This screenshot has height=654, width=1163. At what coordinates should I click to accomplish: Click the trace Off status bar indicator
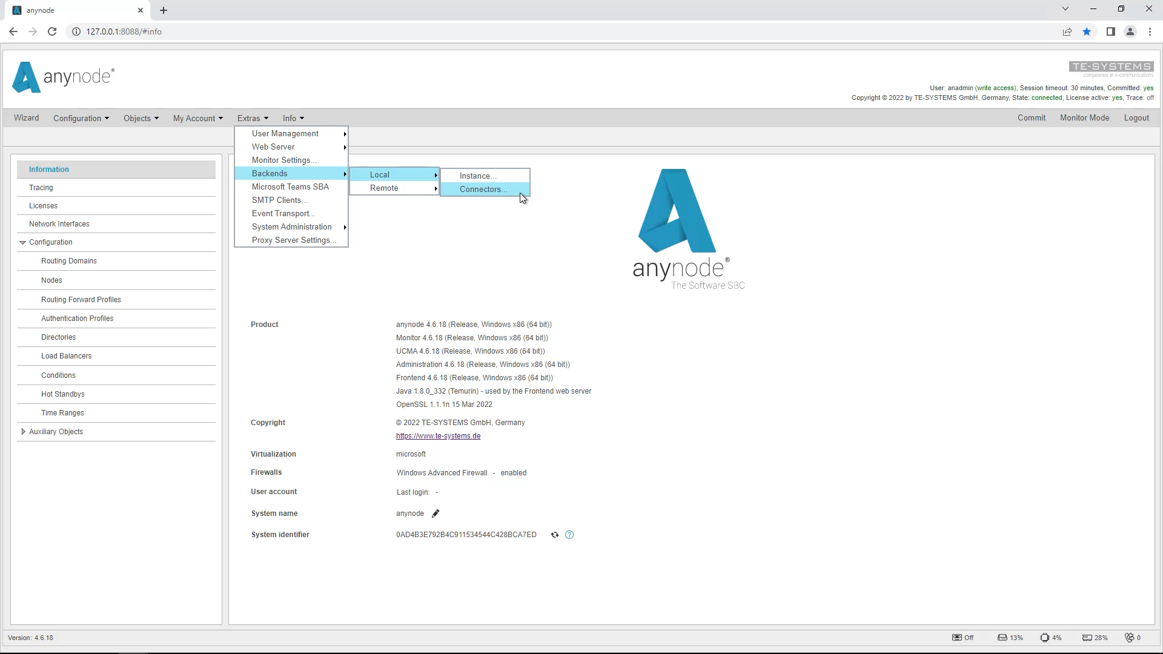(963, 638)
